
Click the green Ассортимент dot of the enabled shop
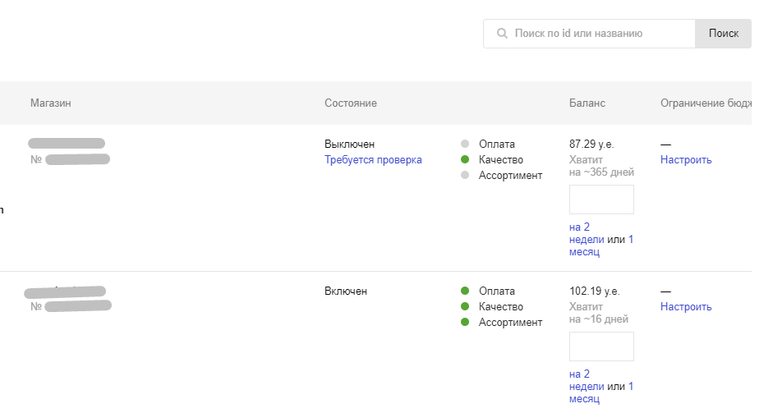point(465,323)
